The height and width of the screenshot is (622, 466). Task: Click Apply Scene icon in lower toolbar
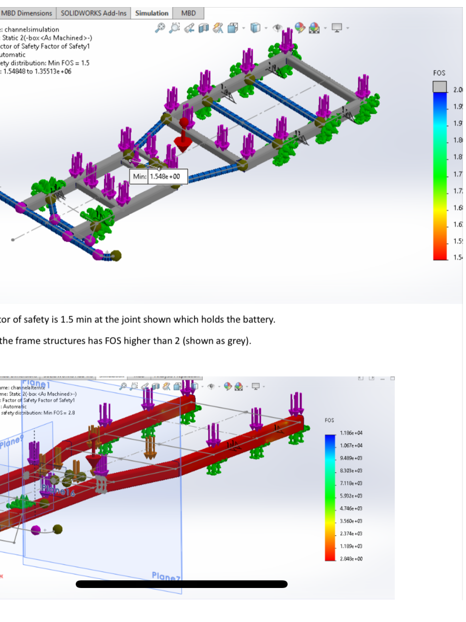click(x=238, y=386)
